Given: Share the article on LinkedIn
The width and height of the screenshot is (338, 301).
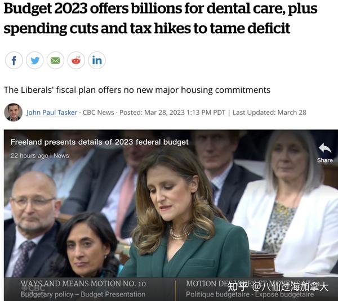Looking at the screenshot, I should [x=97, y=60].
